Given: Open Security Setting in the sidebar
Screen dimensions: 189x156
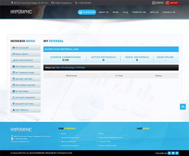Looking at the screenshot, I should 25,104.
